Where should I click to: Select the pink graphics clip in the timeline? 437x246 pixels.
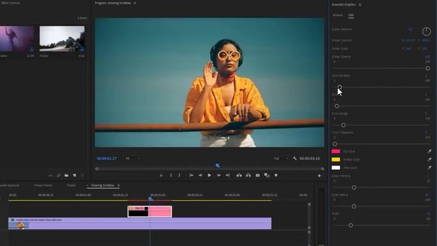[x=150, y=212]
